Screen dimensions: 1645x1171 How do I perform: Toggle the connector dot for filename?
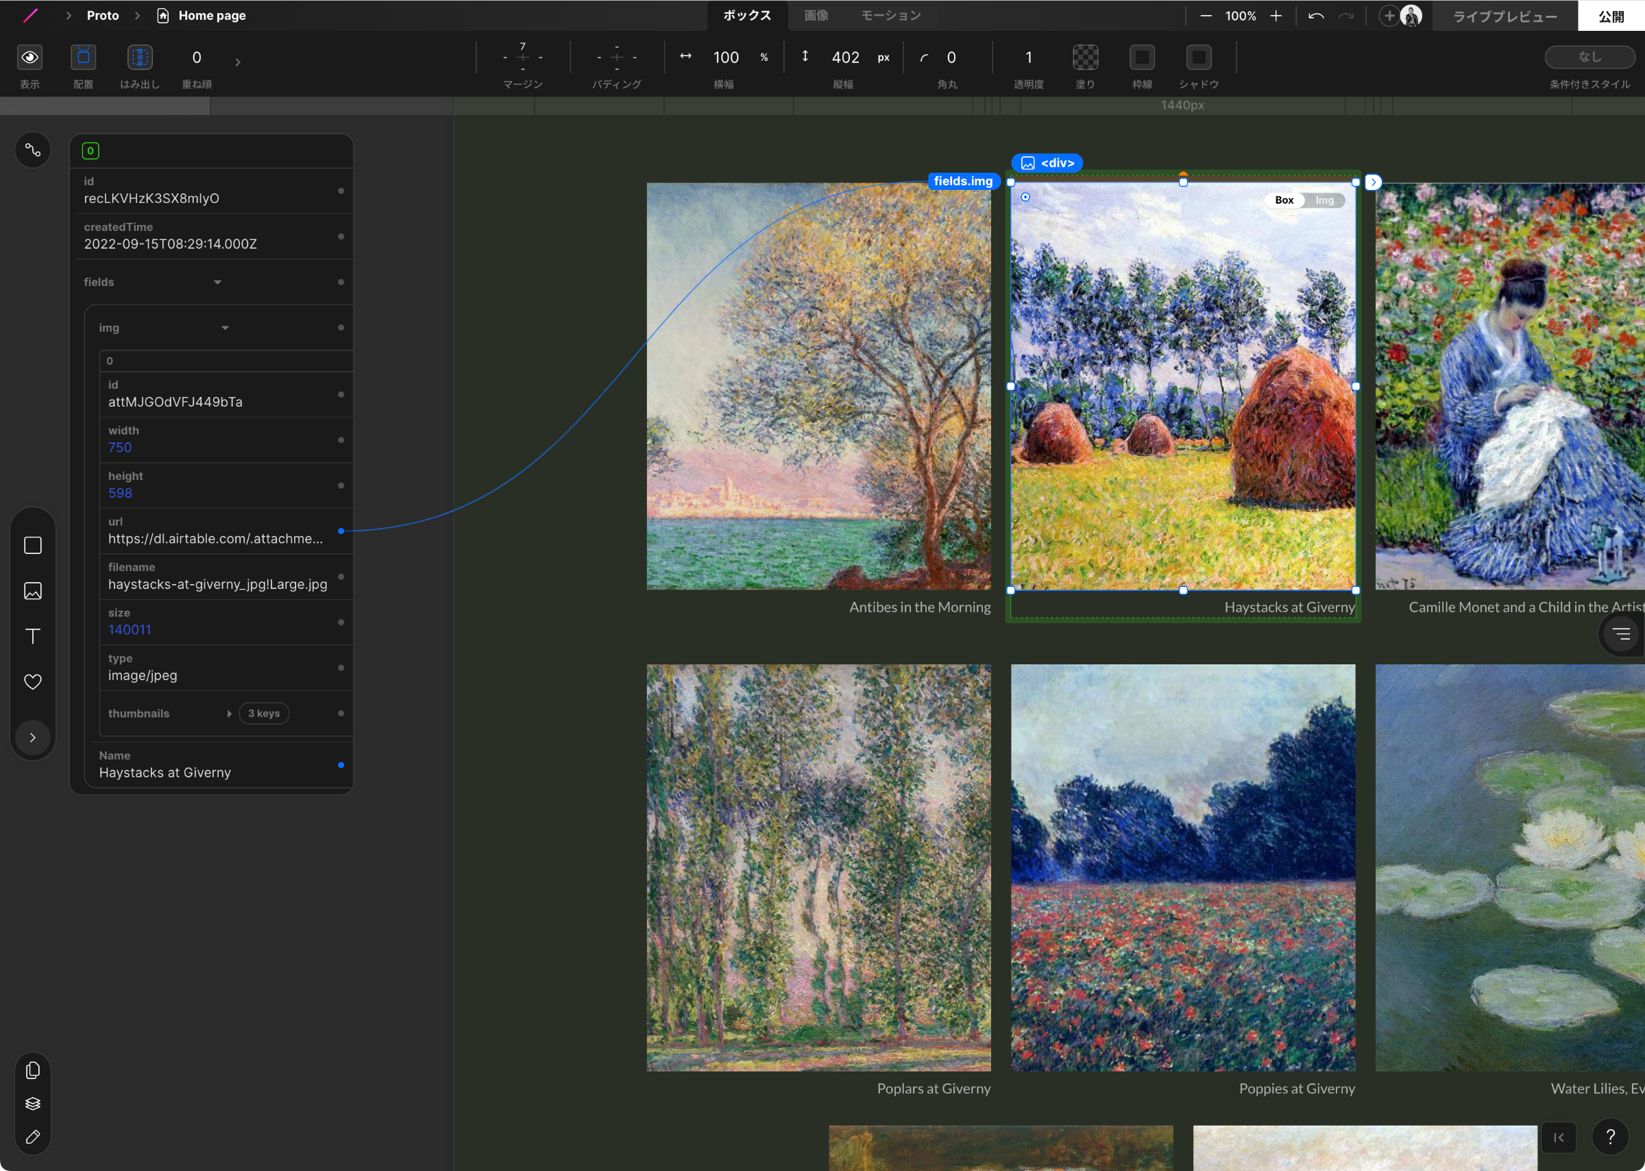341,577
